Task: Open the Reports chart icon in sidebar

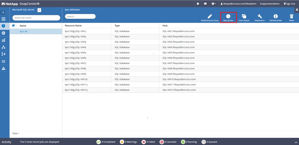Action: pyautogui.click(x=3, y=40)
